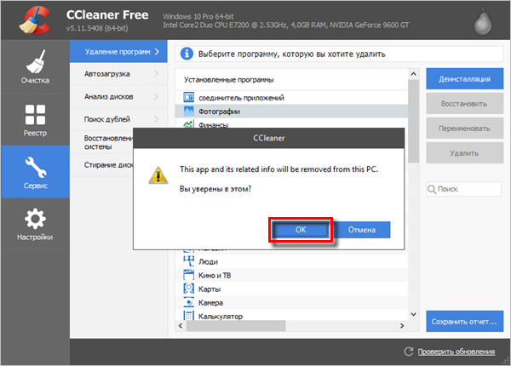Click the соединитель приложений app icon

click(189, 97)
